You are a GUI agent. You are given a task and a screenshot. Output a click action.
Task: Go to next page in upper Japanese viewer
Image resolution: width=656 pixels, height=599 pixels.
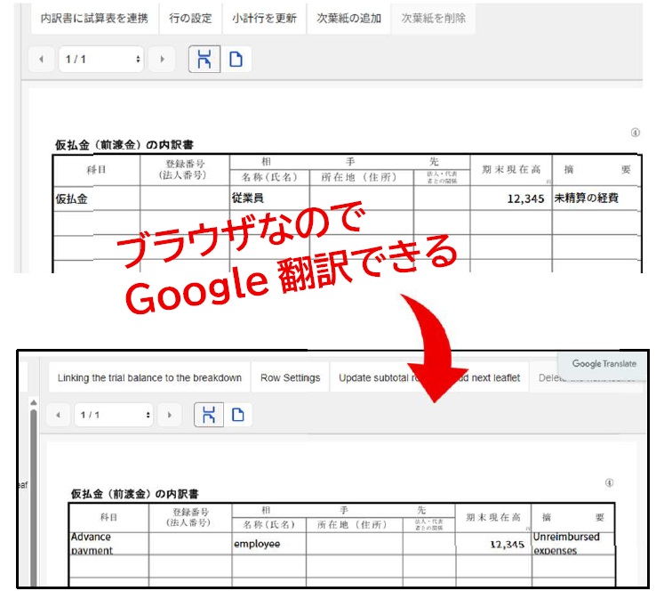click(161, 60)
